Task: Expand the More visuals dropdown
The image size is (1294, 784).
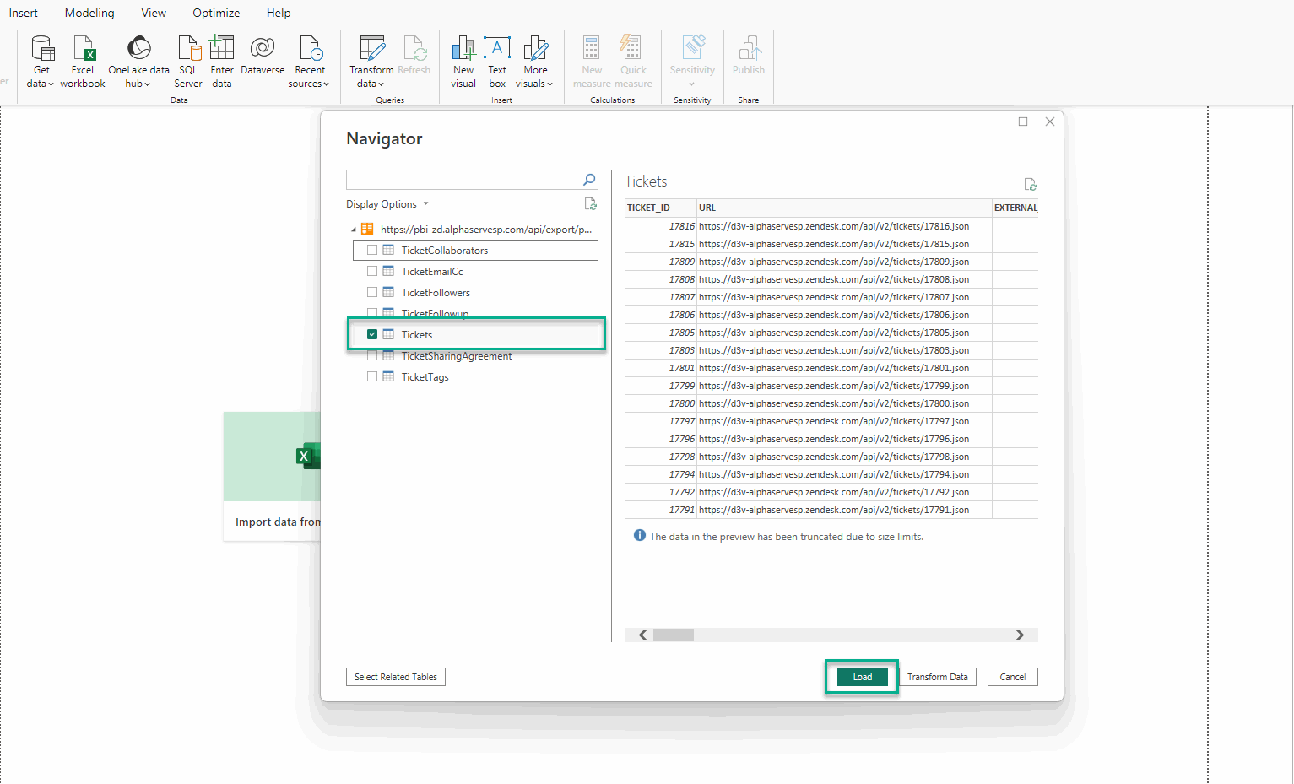Action: 535,59
